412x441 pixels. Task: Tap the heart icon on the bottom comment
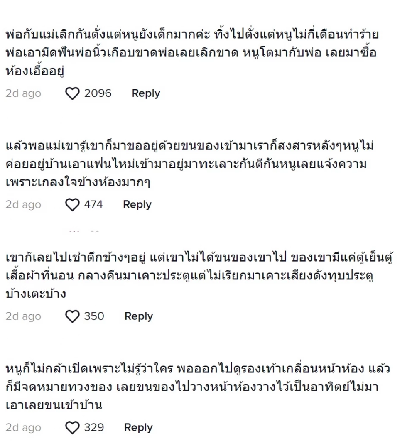(72, 428)
